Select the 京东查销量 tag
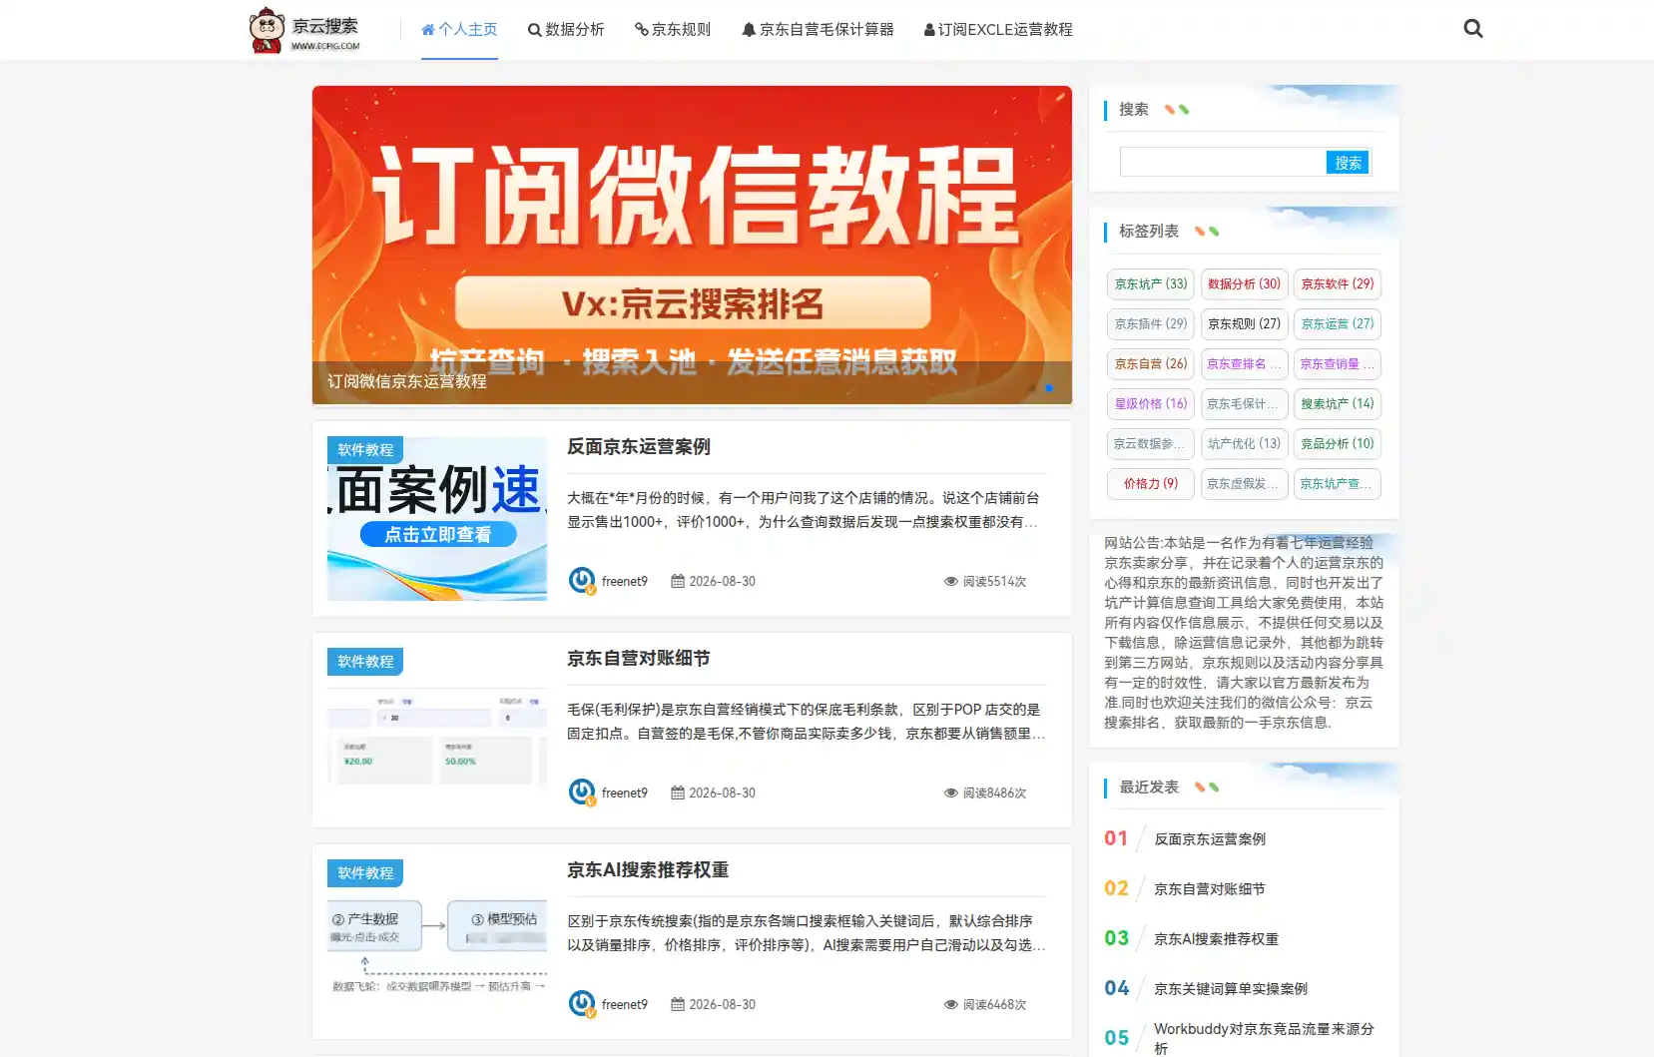Image resolution: width=1654 pixels, height=1057 pixels. [x=1338, y=364]
